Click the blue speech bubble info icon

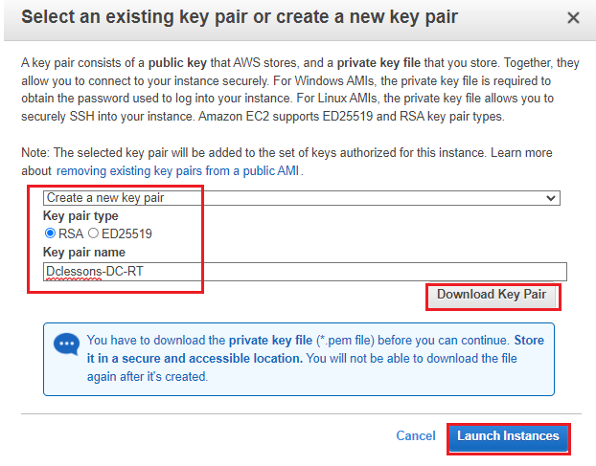click(67, 344)
